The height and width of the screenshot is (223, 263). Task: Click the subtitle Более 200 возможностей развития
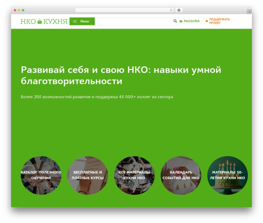97,97
